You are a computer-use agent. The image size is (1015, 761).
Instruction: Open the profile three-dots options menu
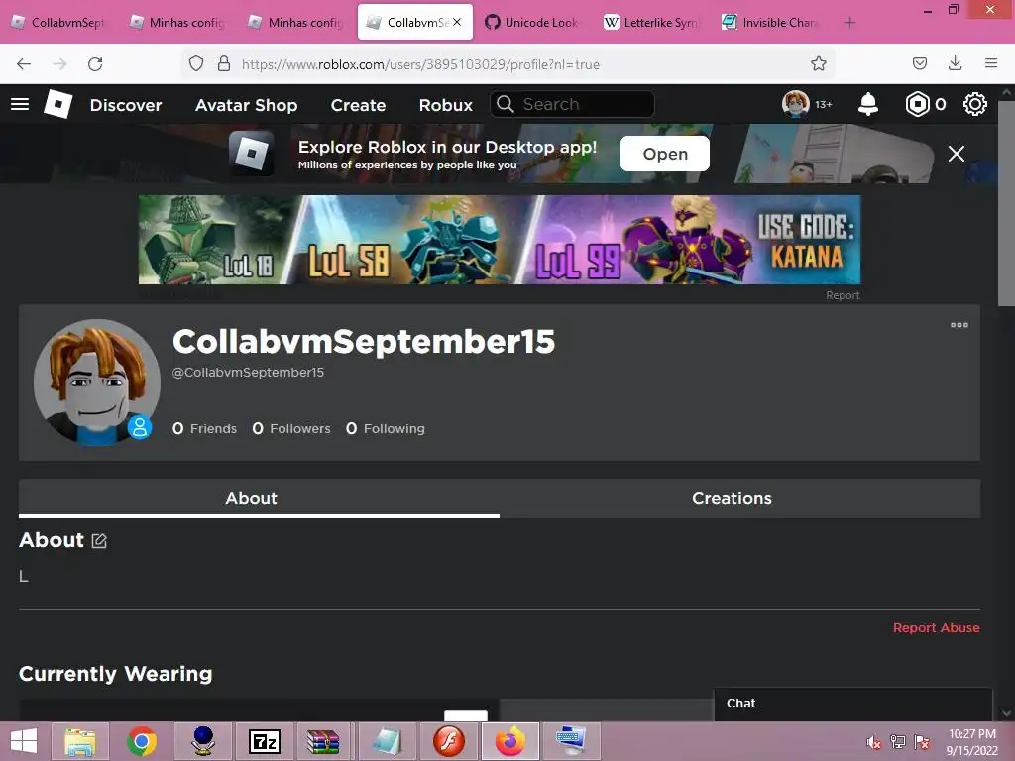click(x=959, y=325)
